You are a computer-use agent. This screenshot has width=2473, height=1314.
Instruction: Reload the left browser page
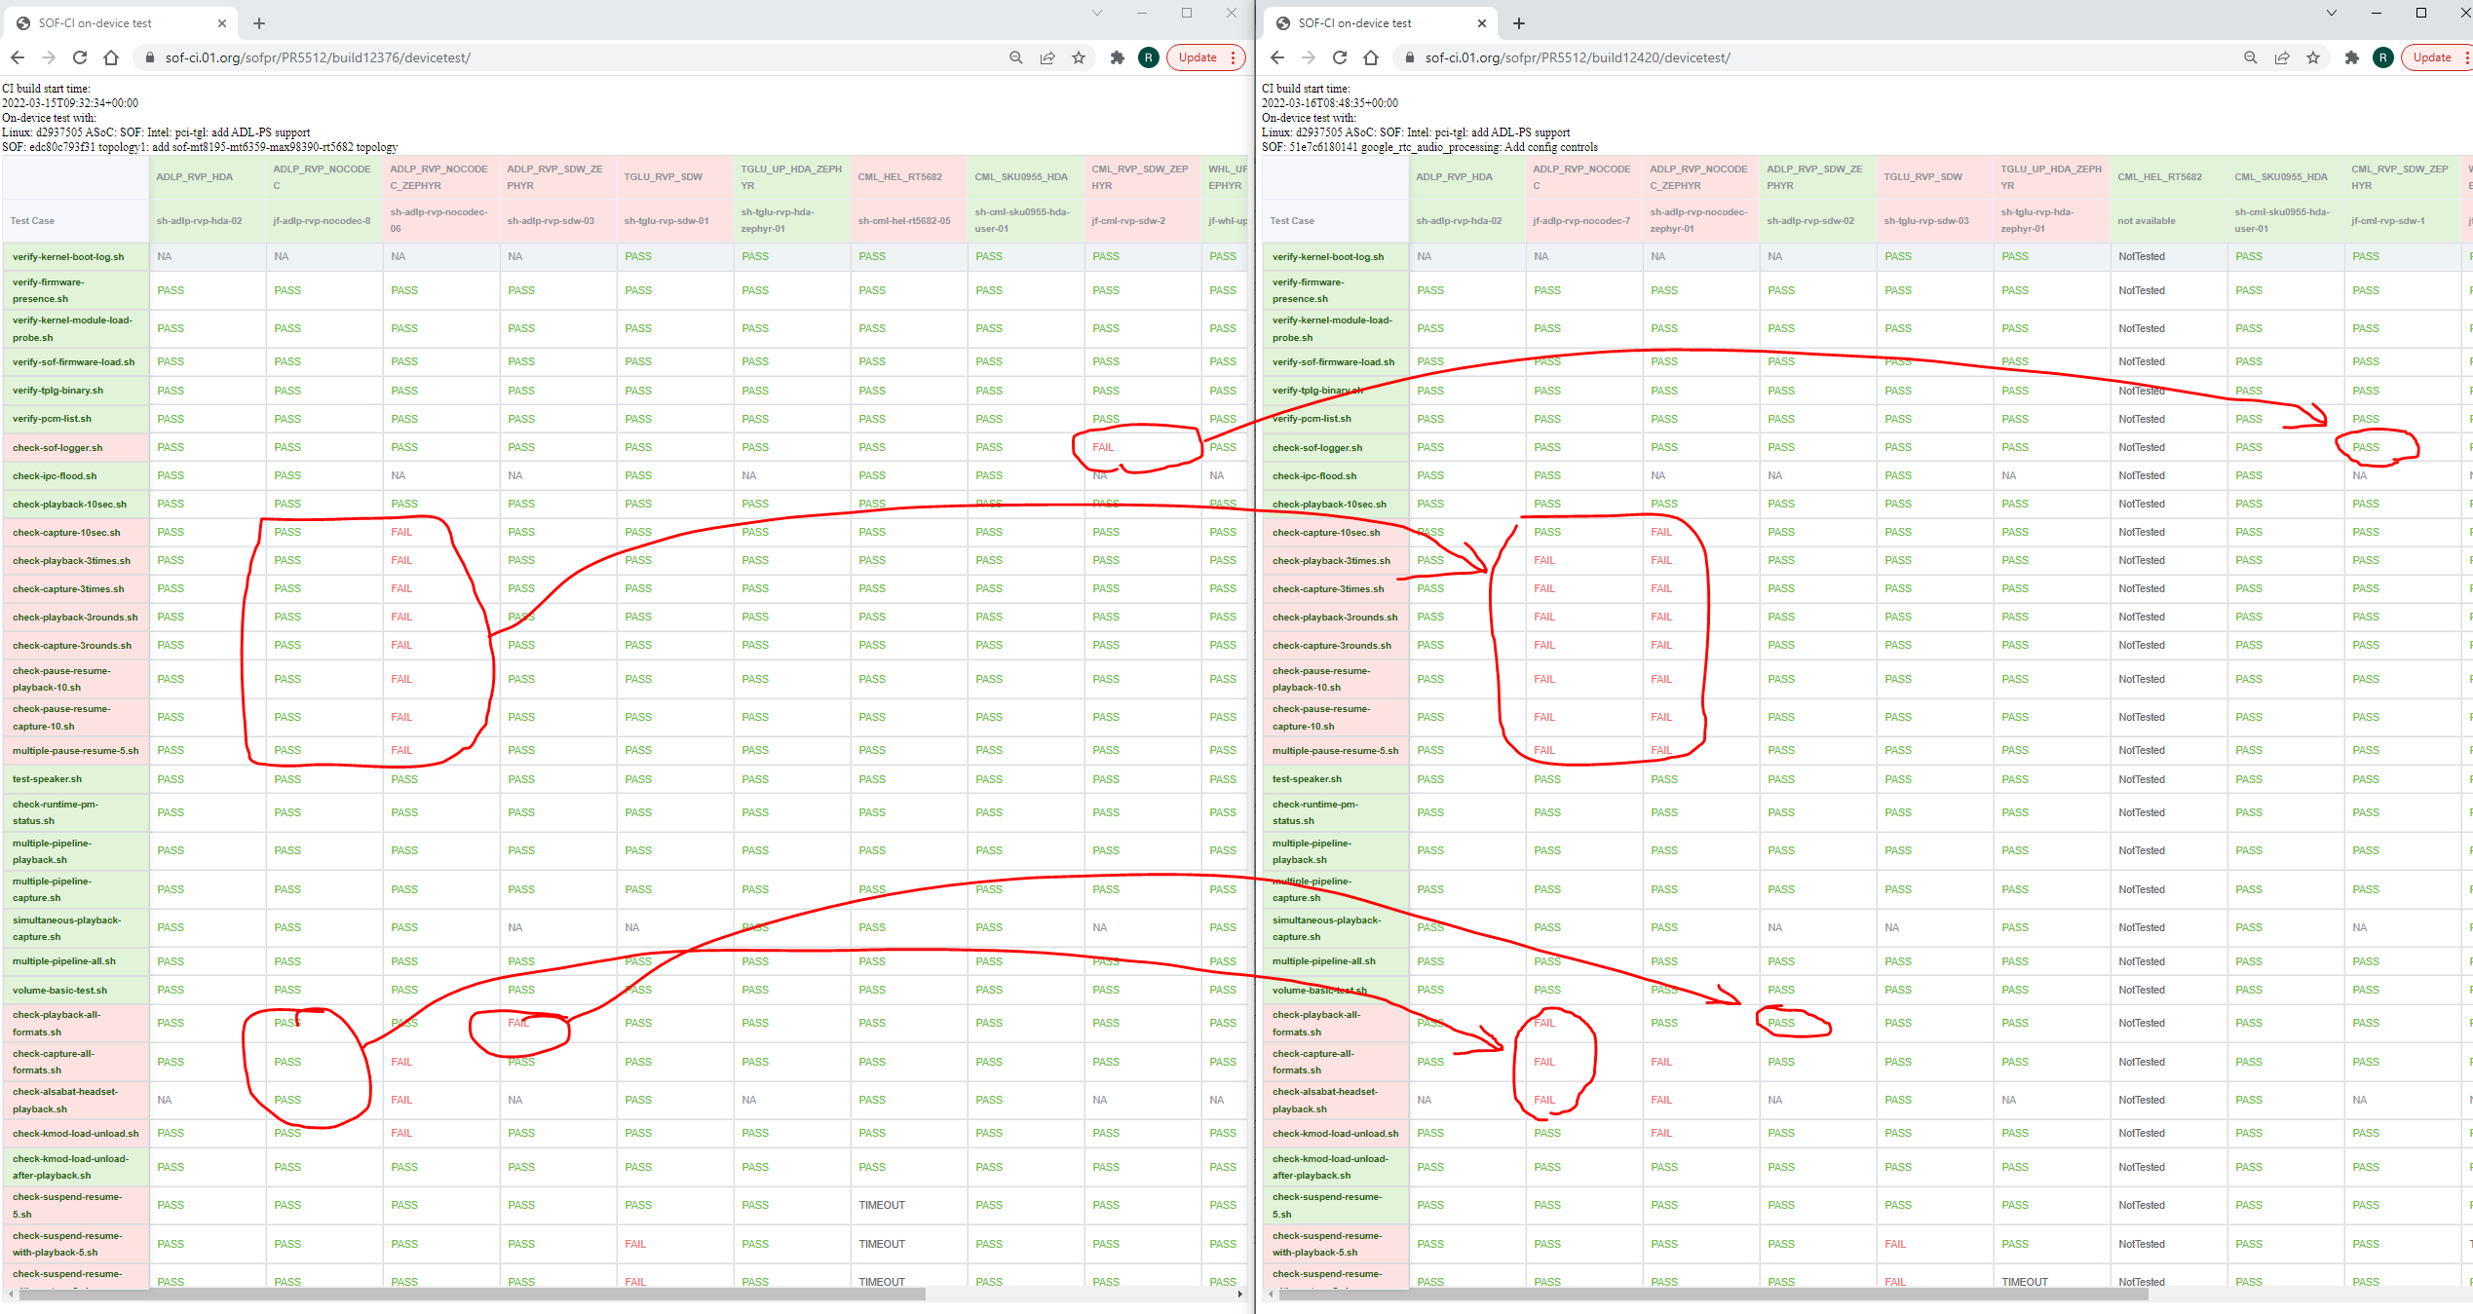[80, 57]
